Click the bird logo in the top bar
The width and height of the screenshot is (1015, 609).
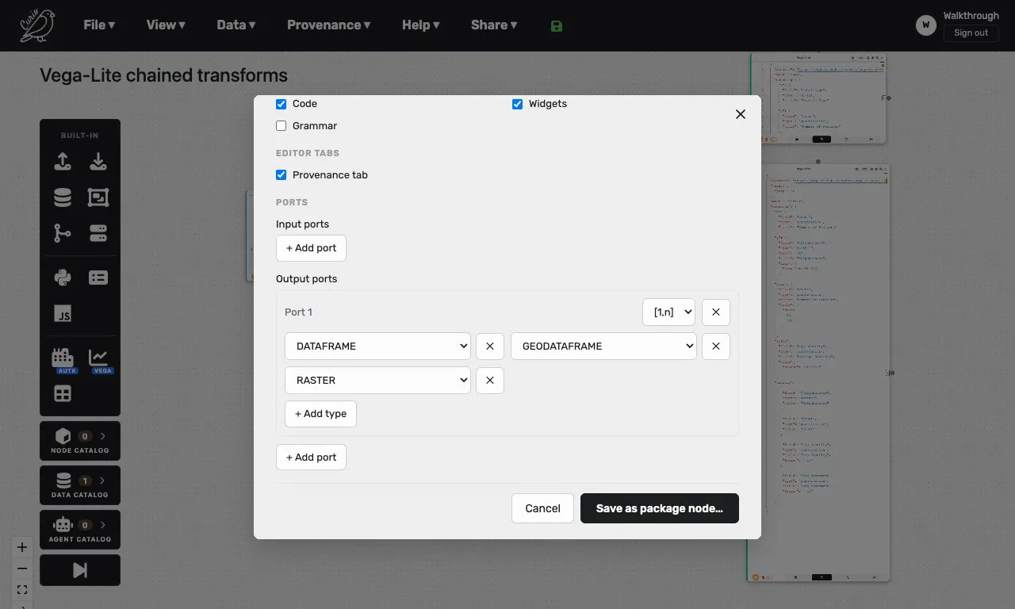coord(39,25)
